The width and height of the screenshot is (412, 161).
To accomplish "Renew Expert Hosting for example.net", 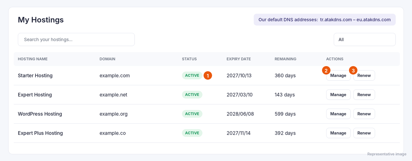I will [364, 95].
